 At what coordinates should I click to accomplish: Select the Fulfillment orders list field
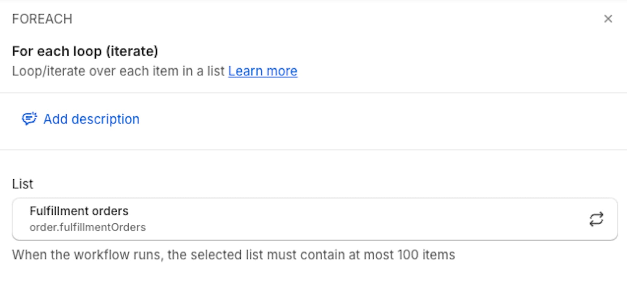(x=294, y=219)
